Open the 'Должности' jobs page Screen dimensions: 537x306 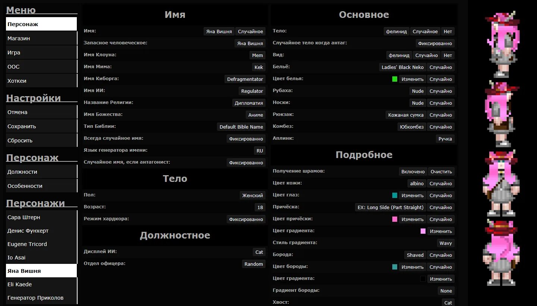tap(41, 172)
